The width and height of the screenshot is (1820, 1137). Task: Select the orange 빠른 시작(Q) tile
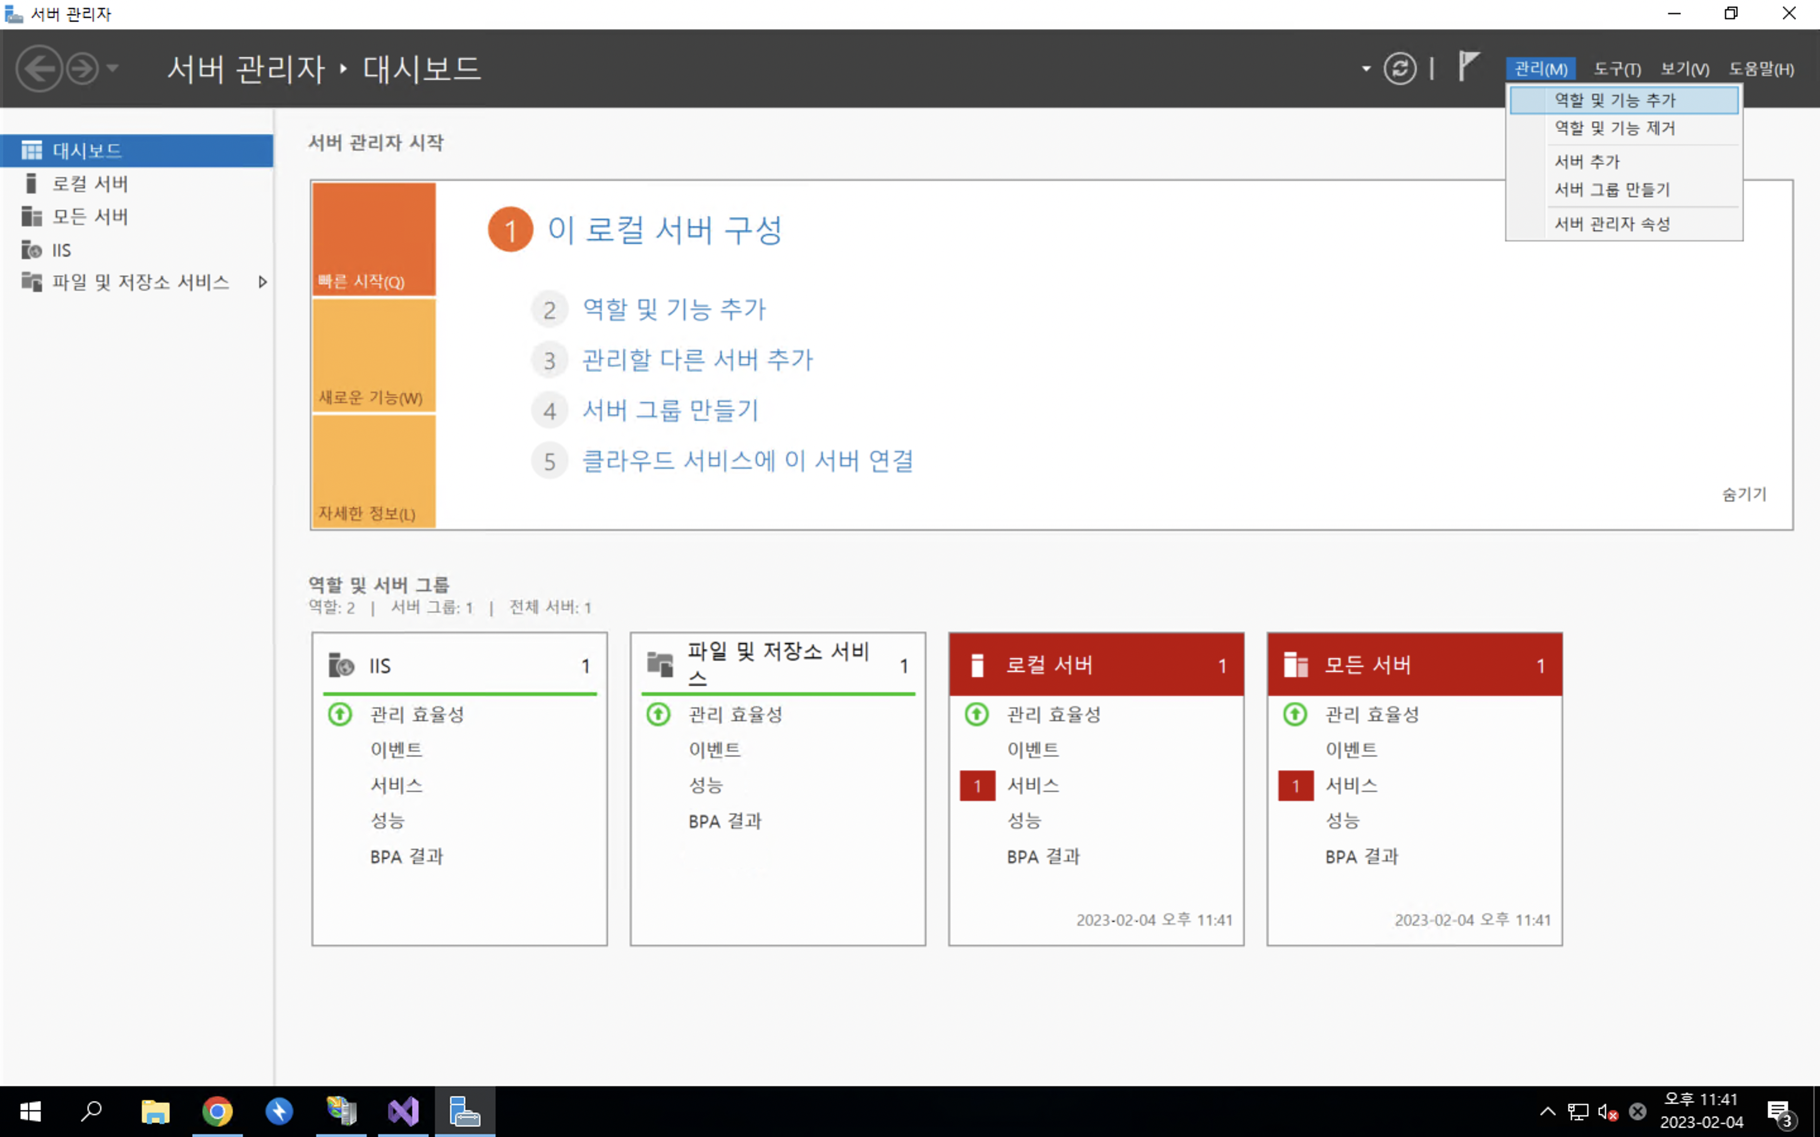373,239
